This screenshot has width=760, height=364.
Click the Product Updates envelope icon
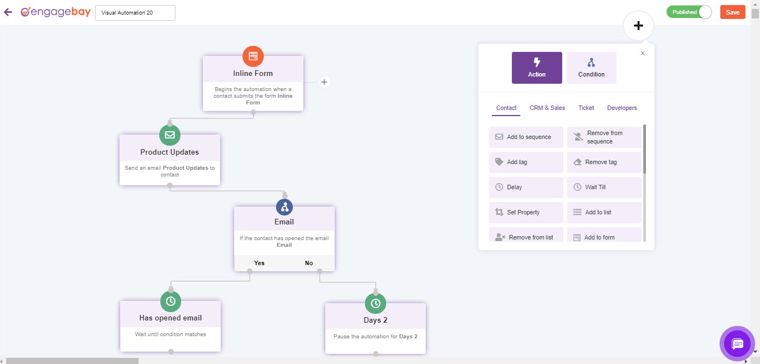(x=170, y=135)
